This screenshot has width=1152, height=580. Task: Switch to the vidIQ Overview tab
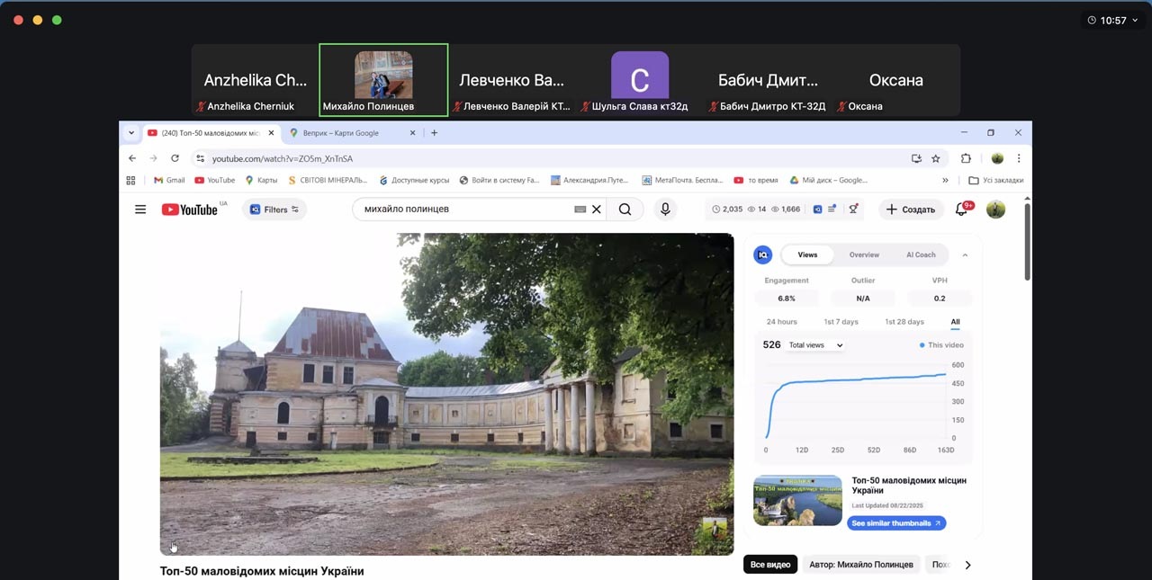864,255
